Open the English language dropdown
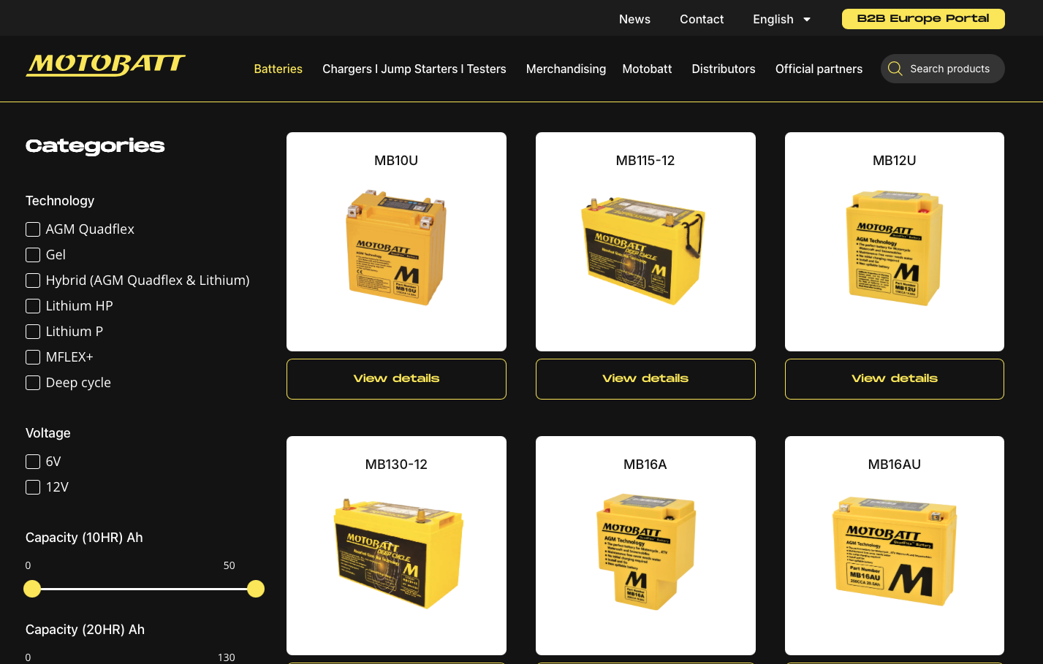 (781, 19)
